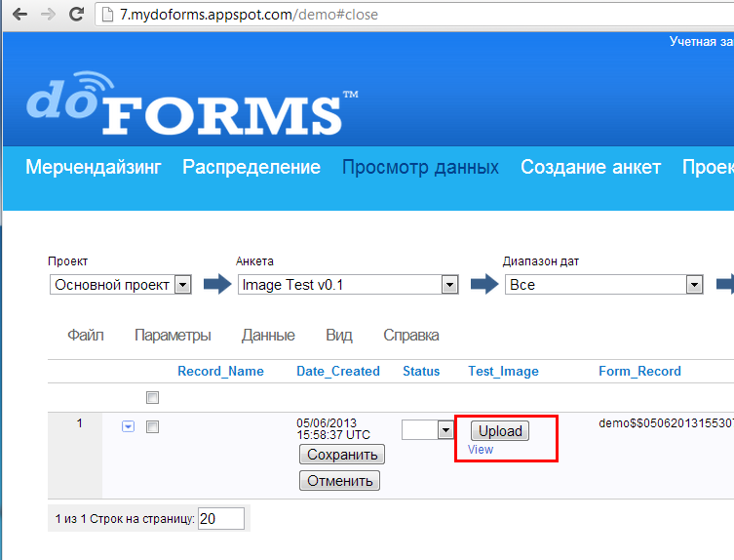This screenshot has height=560, width=734.
Task: Reload the page using the refresh icon
Action: click(x=74, y=15)
